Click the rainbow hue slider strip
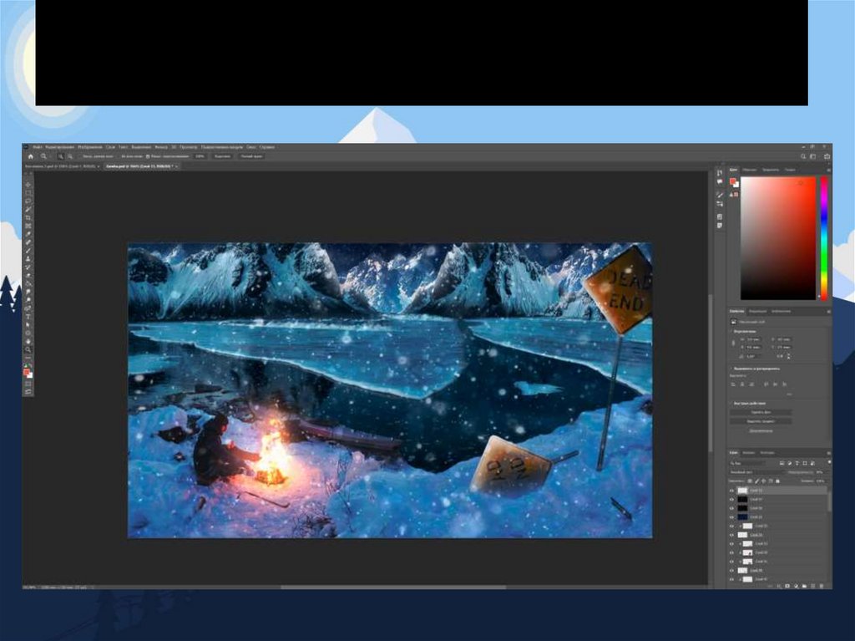Viewport: 855px width, 641px height. click(824, 238)
